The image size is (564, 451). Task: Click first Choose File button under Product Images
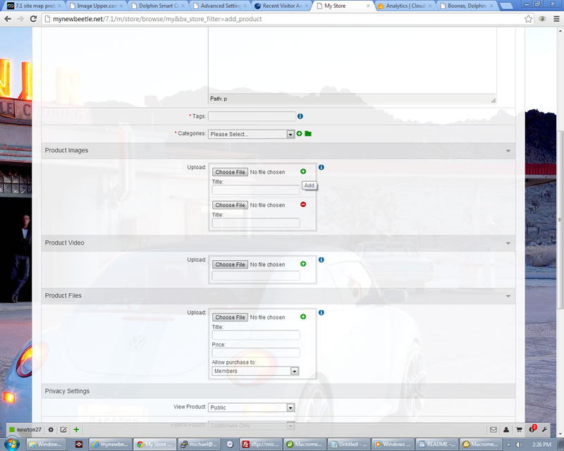[230, 172]
